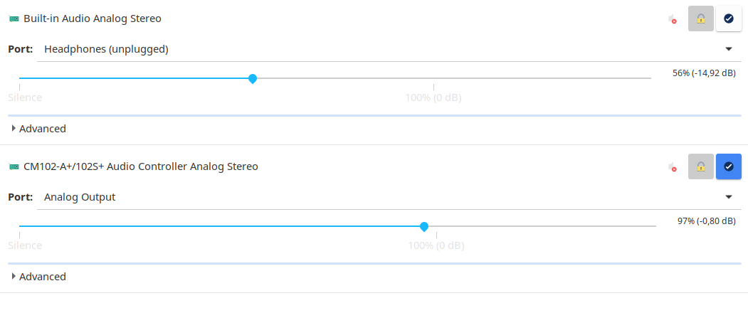The image size is (748, 313).
Task: Click the CM102-A+/102S+ fallback checkmark button
Action: [x=729, y=166]
